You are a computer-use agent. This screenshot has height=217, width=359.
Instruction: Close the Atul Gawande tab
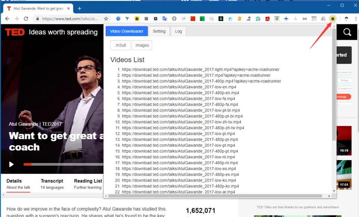tap(68, 9)
